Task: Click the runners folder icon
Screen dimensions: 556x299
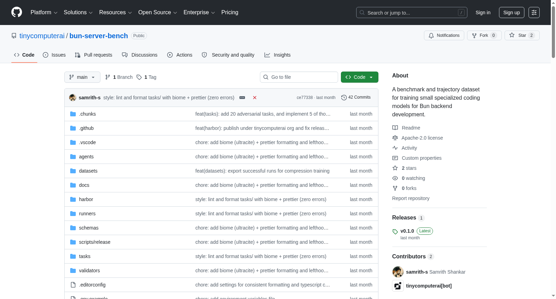Action: (x=73, y=214)
